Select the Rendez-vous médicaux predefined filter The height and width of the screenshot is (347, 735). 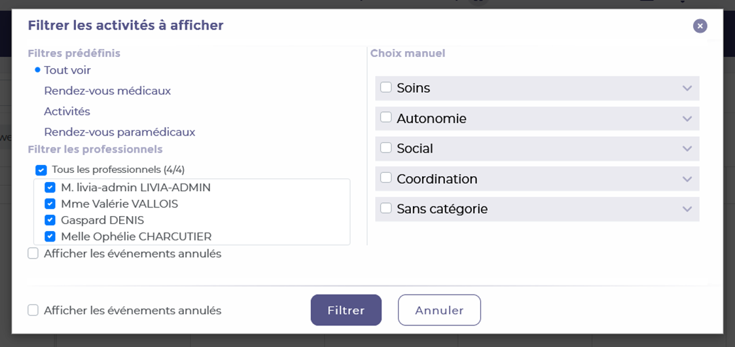point(107,91)
